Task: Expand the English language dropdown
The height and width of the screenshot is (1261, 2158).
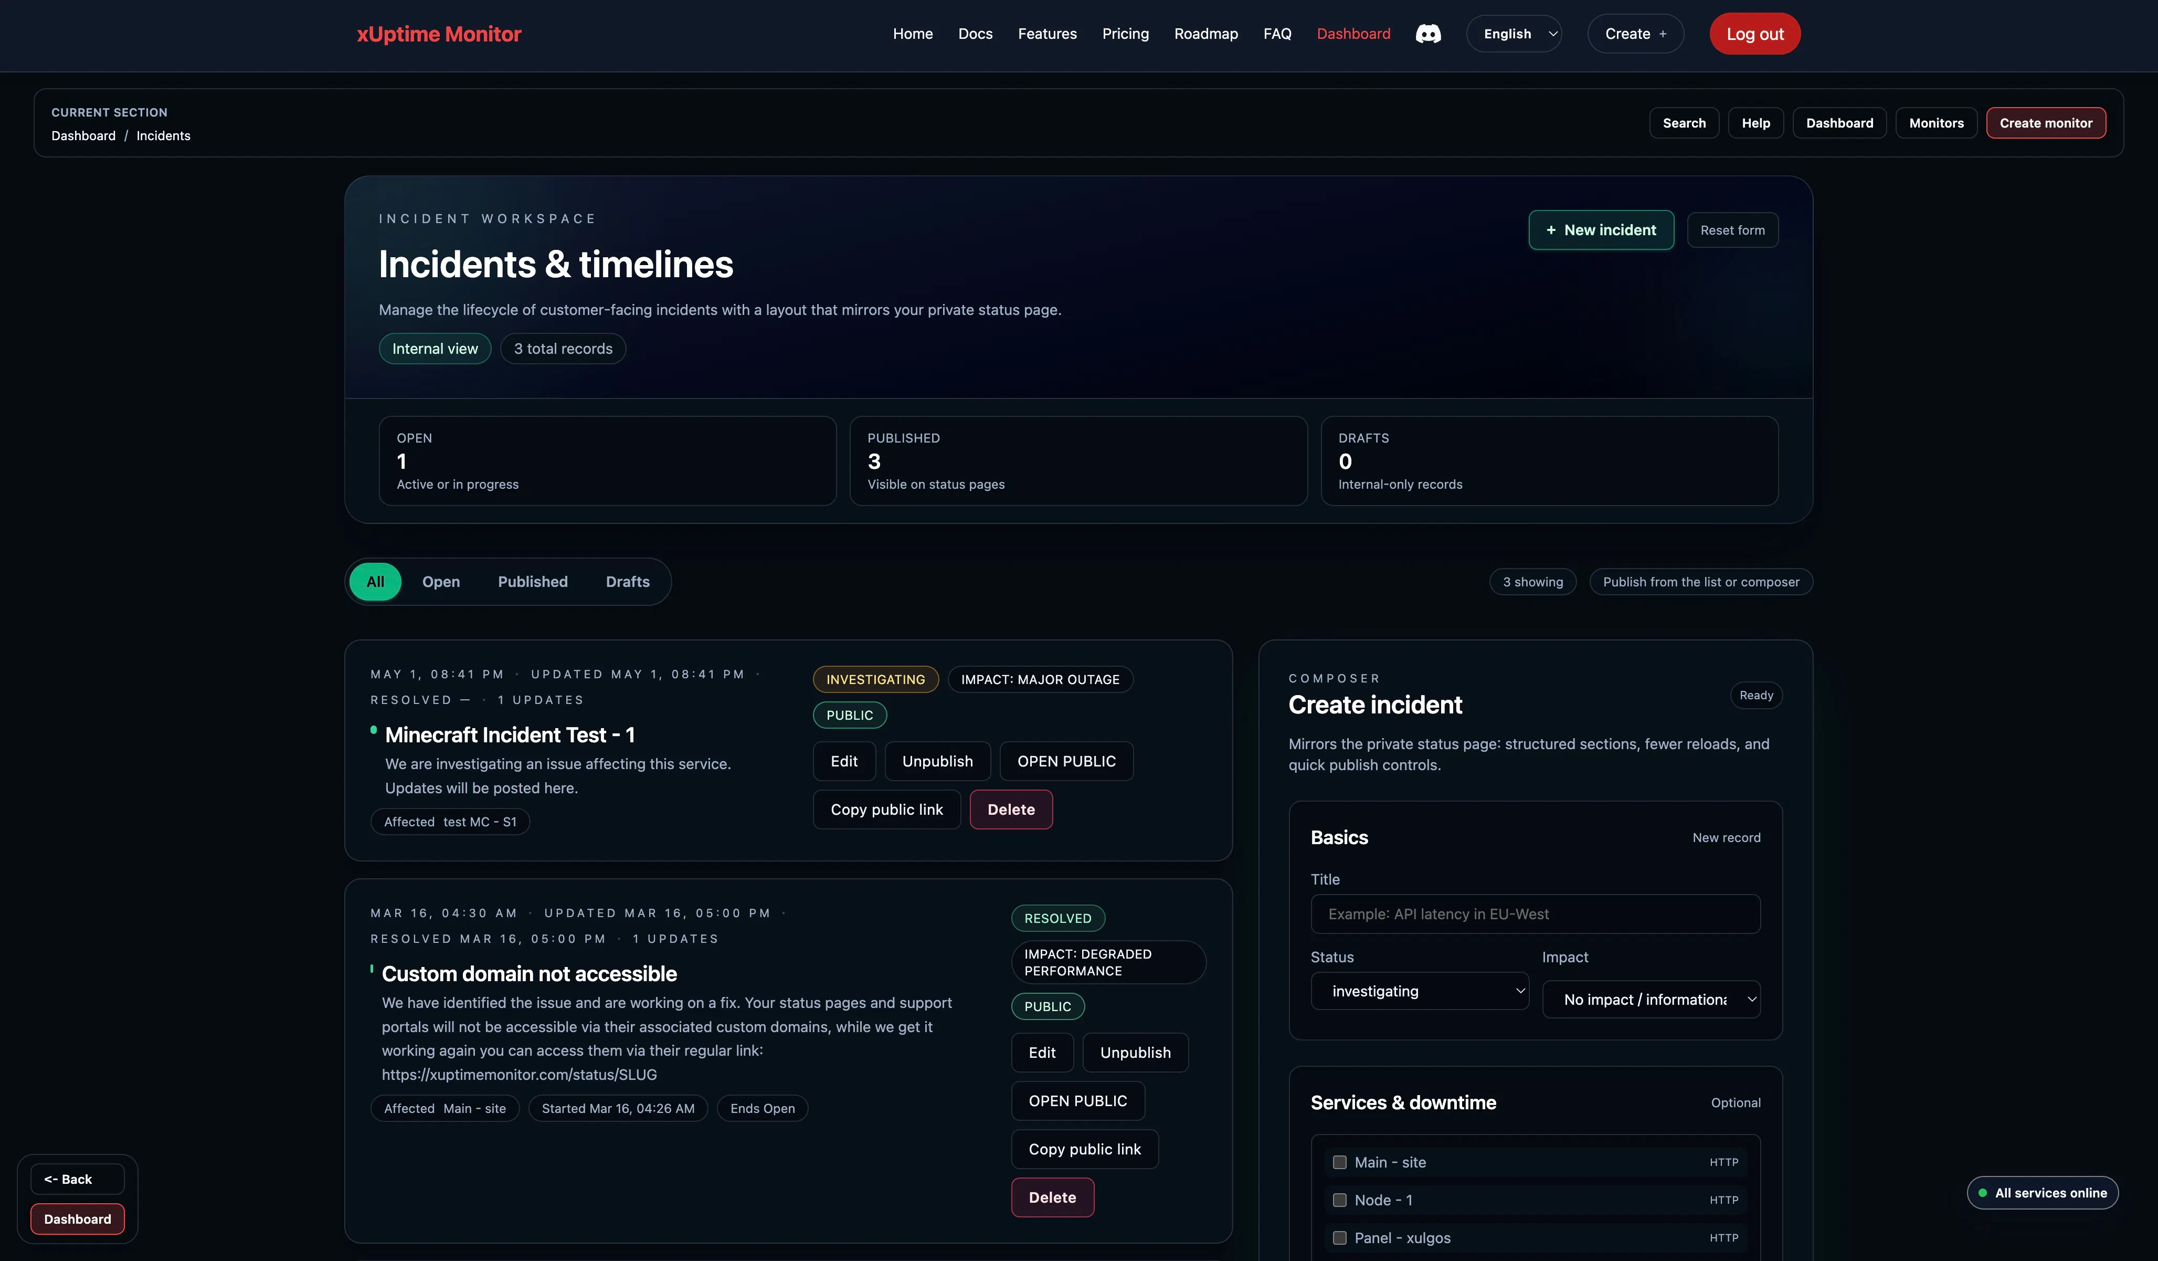Action: pyautogui.click(x=1514, y=34)
